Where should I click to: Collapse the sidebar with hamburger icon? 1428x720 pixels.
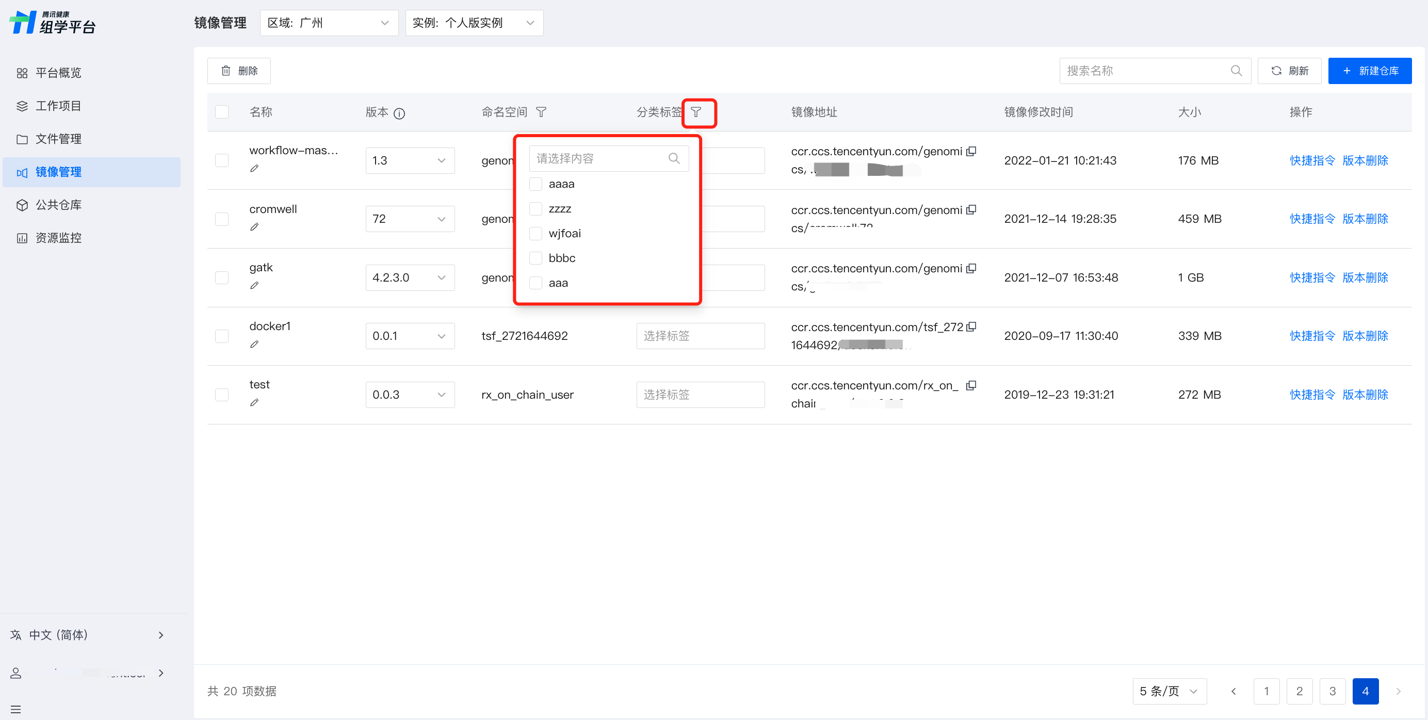coord(15,709)
